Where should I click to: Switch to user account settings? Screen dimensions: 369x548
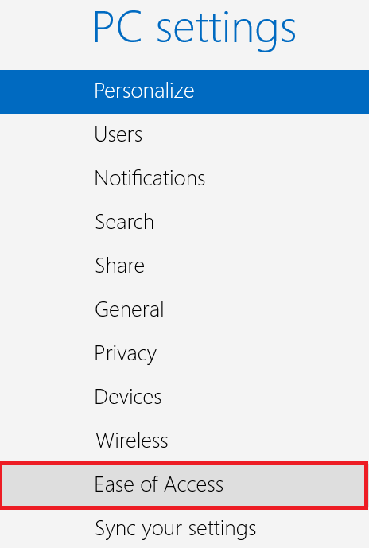click(x=184, y=134)
